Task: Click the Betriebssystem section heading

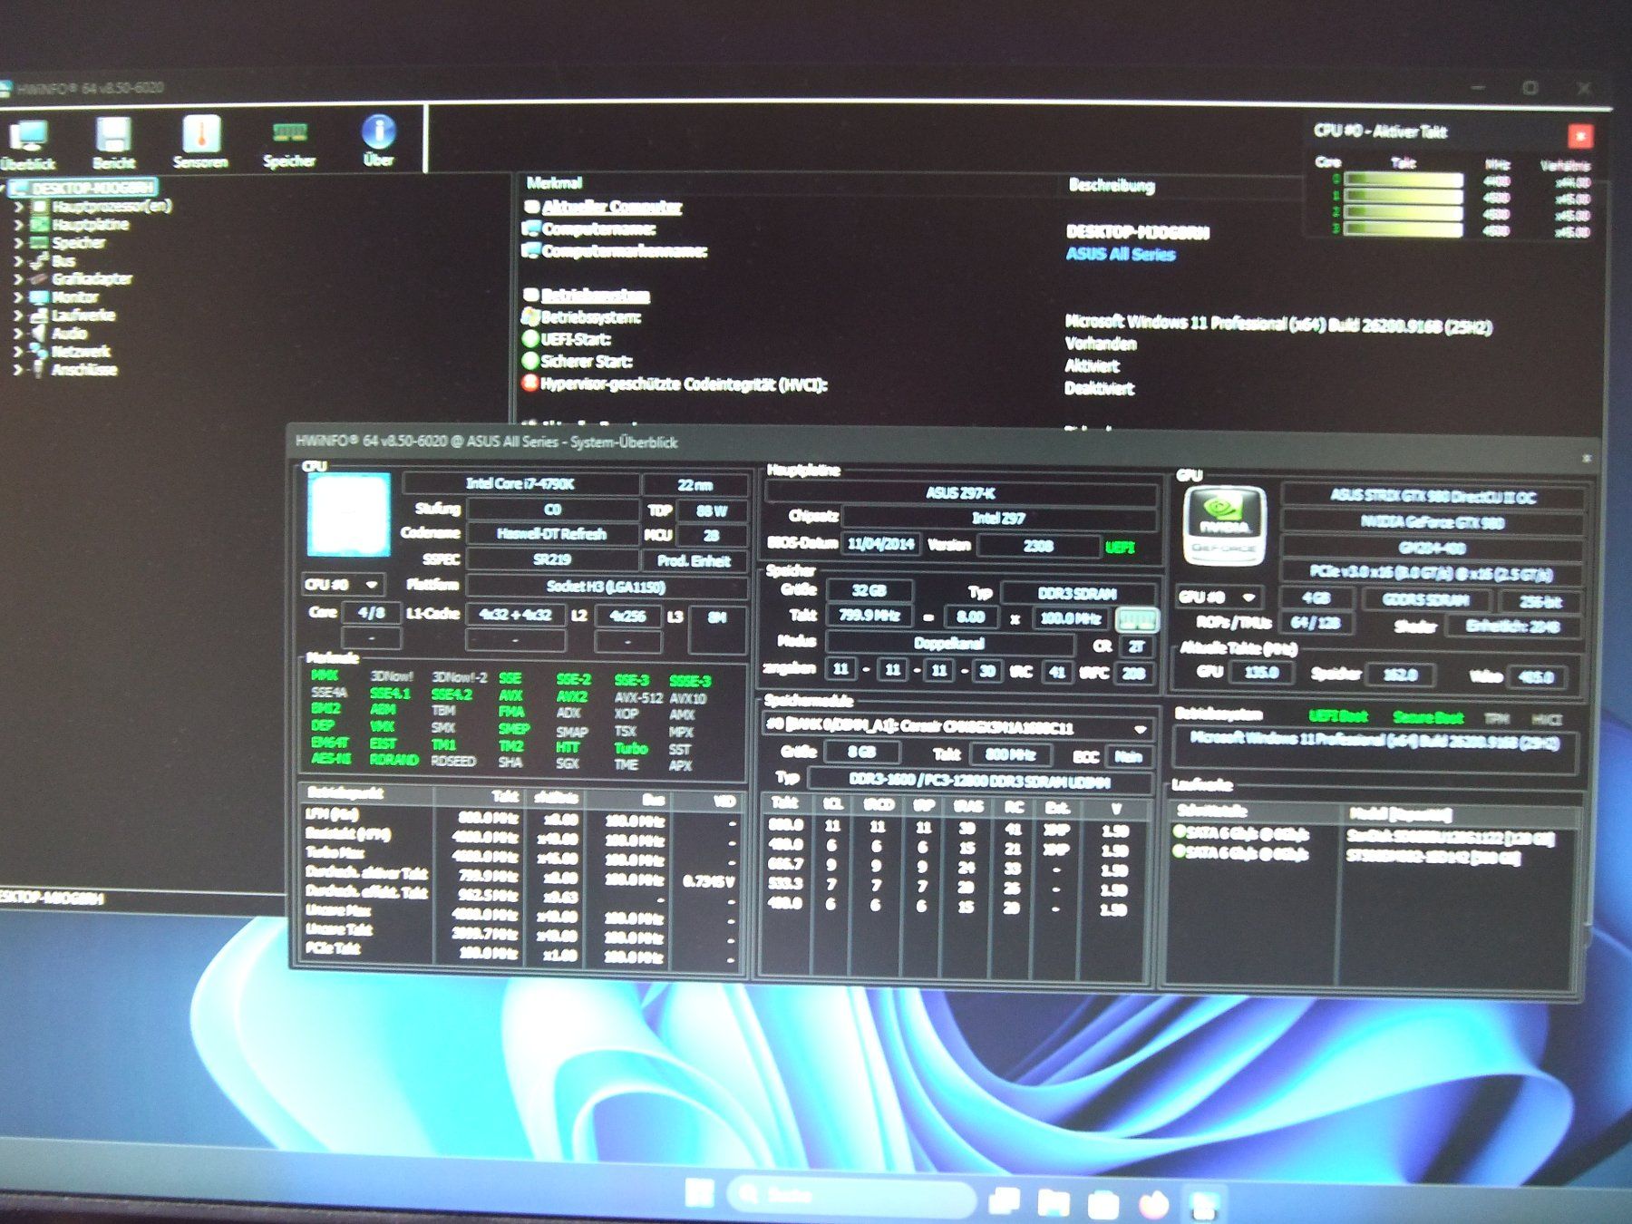Action: pos(595,296)
